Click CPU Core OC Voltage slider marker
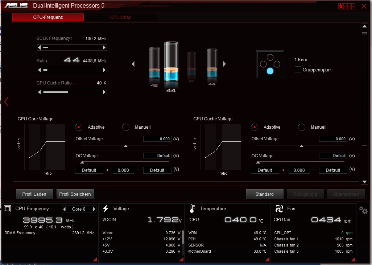 click(82, 162)
